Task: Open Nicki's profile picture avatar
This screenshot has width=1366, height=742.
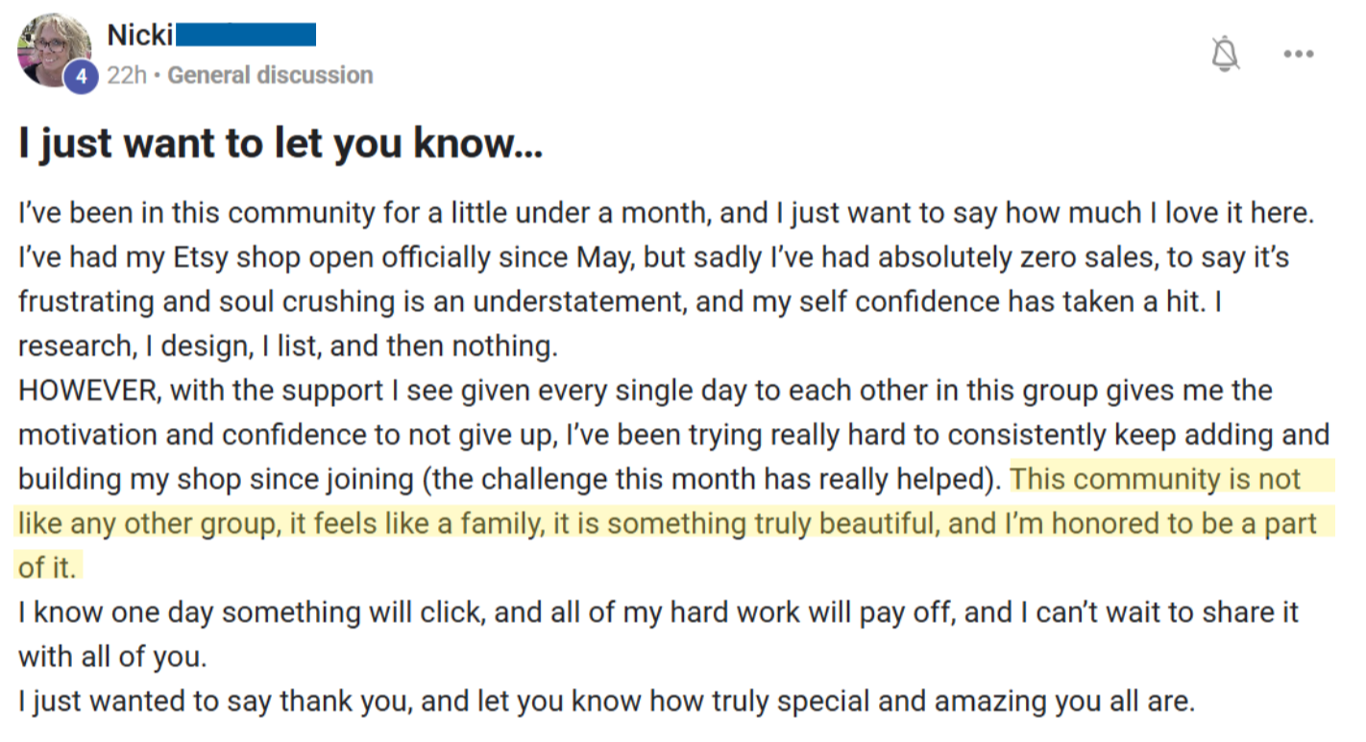Action: click(x=55, y=50)
